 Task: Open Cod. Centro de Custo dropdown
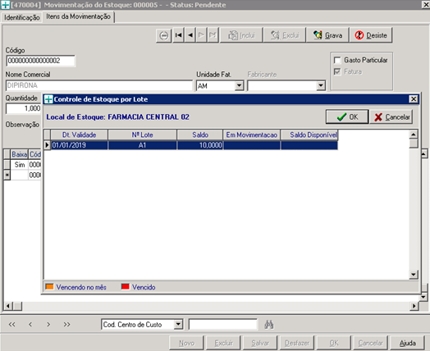(x=178, y=325)
